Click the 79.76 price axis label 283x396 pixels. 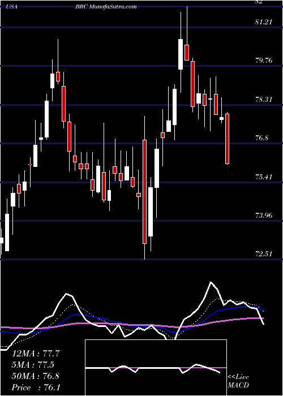(x=264, y=61)
